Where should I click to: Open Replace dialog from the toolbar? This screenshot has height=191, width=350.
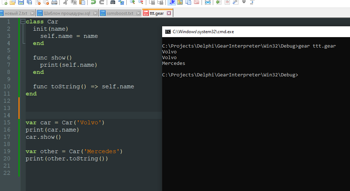(x=121, y=2)
